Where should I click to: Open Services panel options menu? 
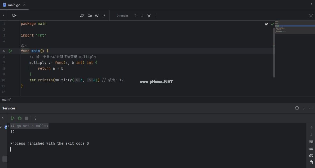(304, 108)
